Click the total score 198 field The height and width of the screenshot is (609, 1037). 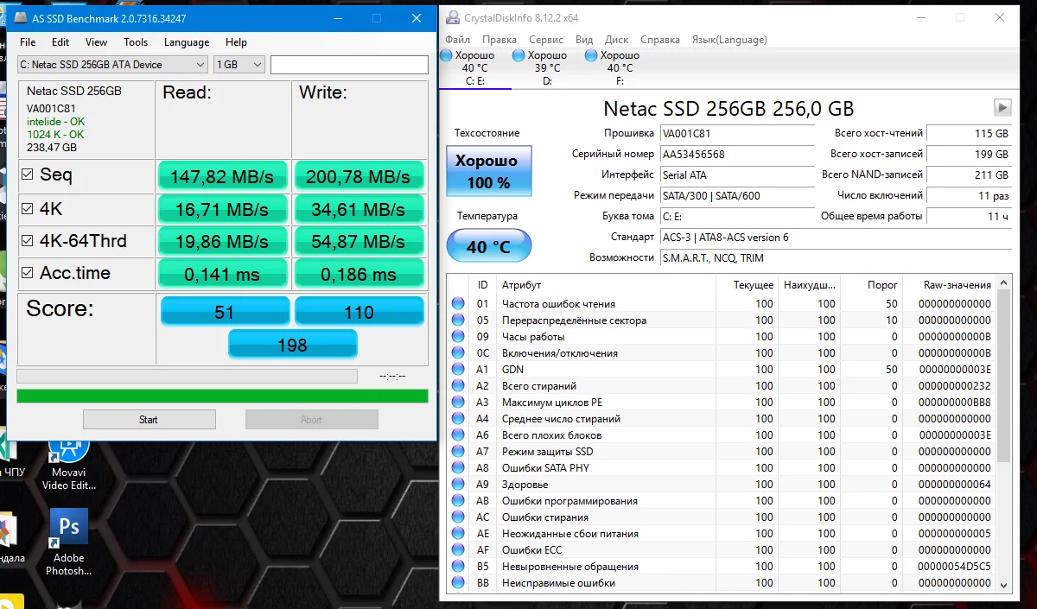[292, 345]
